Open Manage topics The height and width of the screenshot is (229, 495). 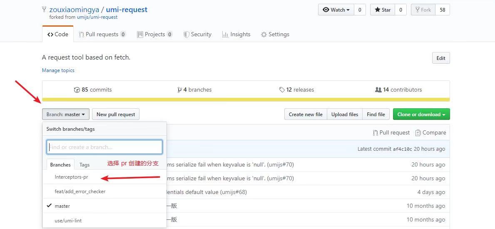click(x=58, y=70)
